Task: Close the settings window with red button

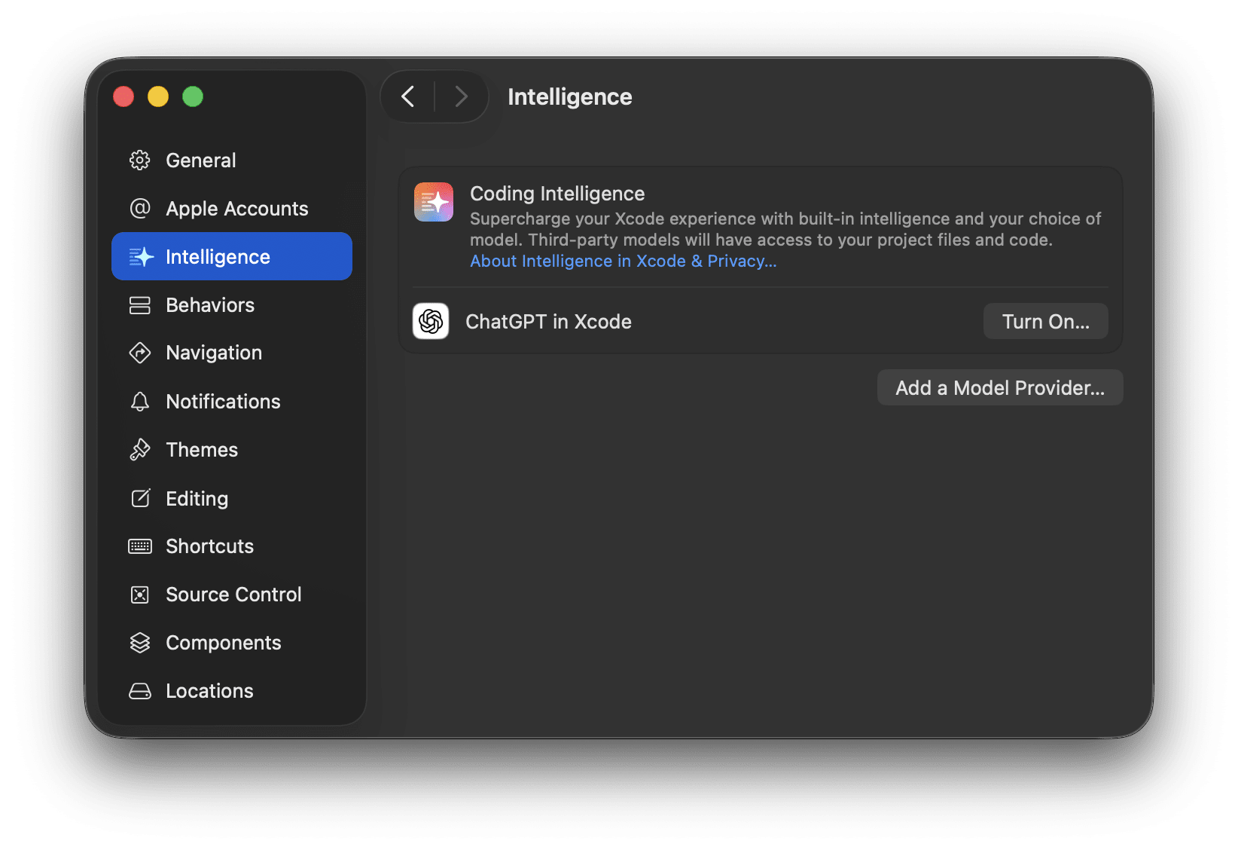Action: 123,96
